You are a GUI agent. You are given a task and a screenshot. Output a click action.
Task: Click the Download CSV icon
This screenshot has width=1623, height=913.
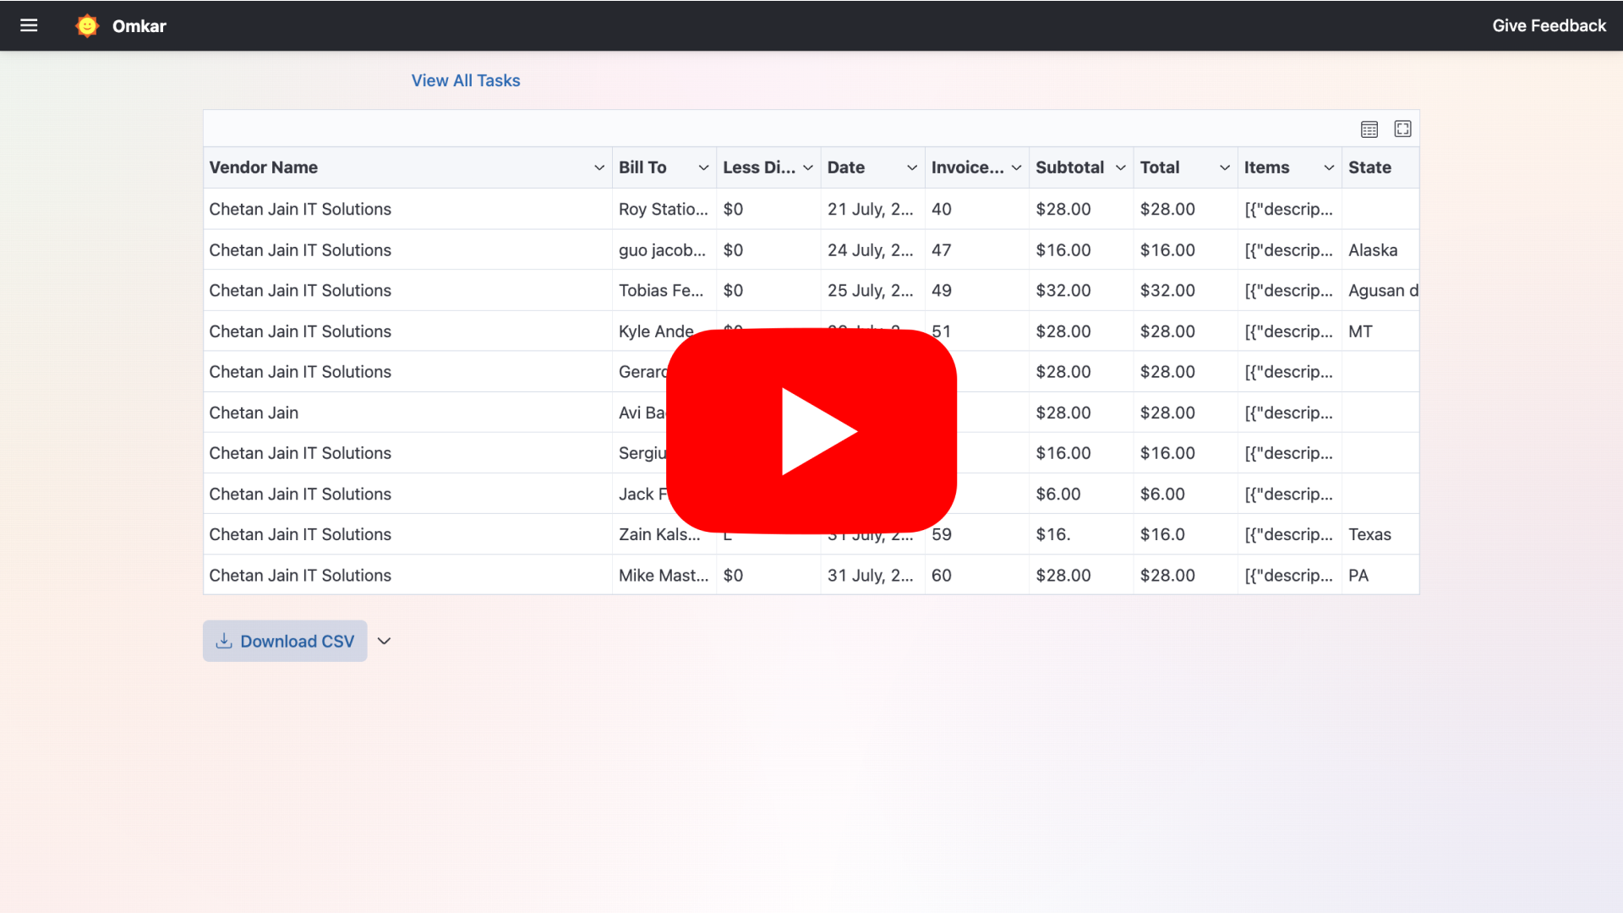pos(224,641)
